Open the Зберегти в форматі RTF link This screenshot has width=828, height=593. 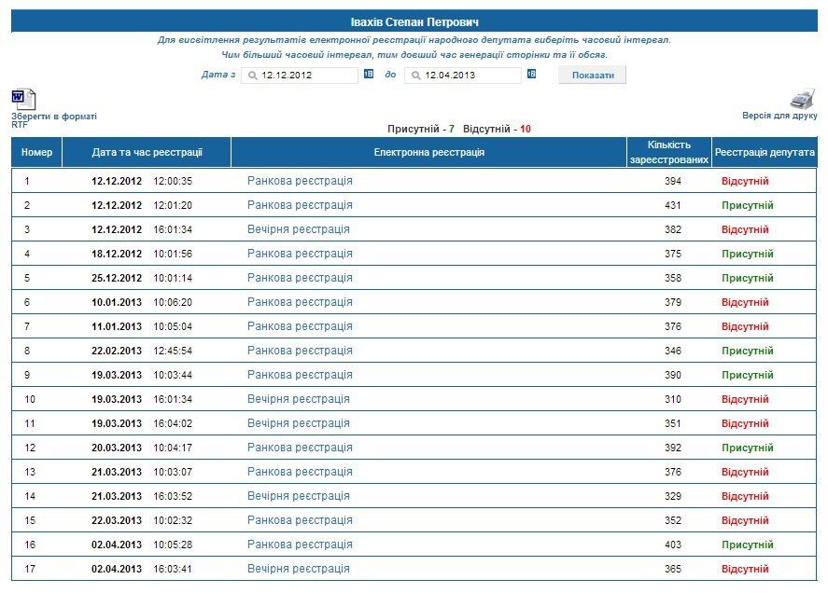coord(53,117)
